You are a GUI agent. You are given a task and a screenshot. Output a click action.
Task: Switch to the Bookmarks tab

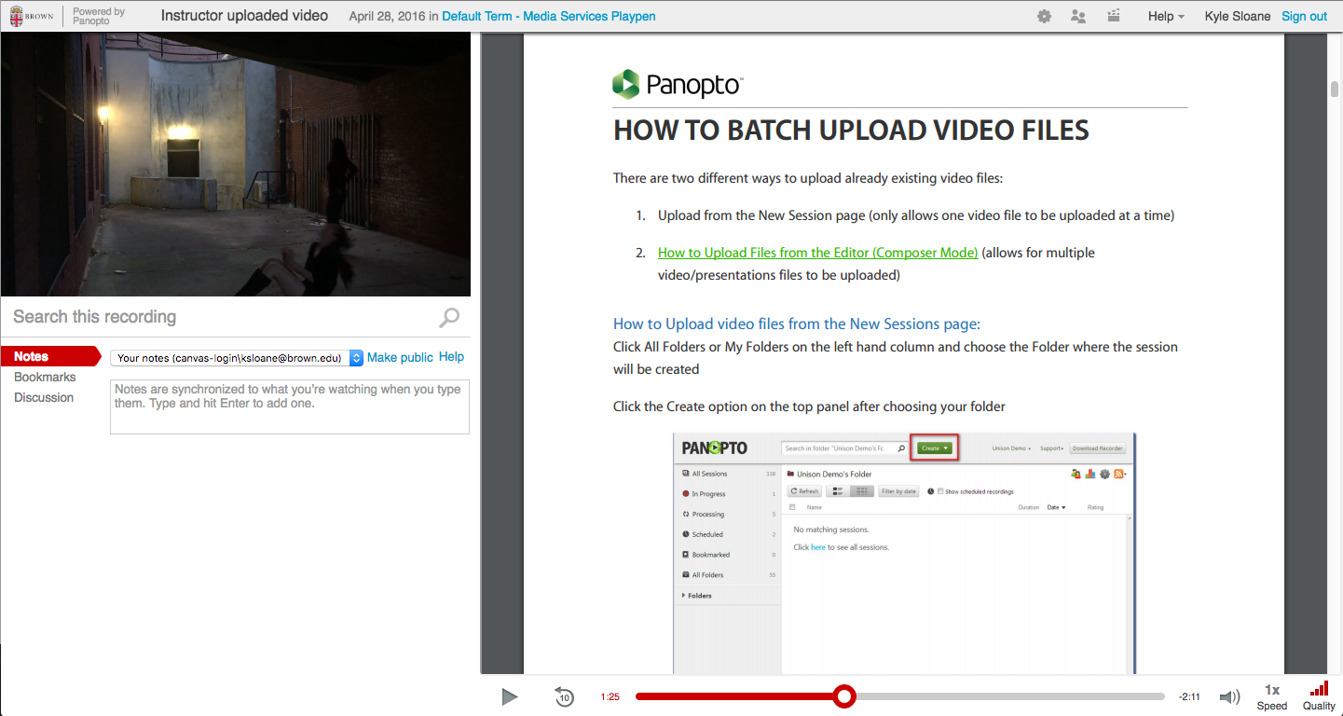(45, 377)
